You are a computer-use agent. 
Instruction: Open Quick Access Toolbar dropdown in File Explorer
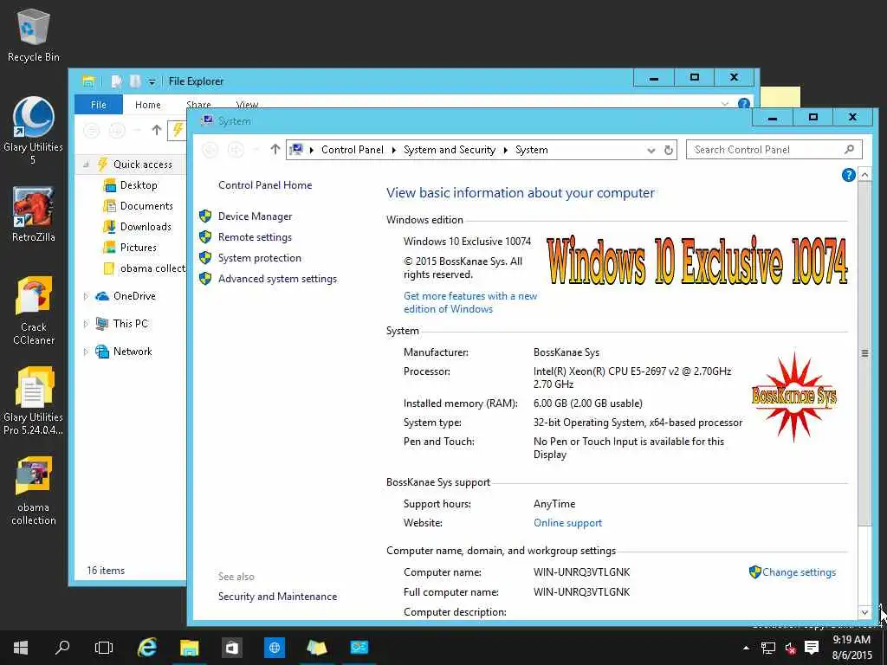(x=152, y=82)
